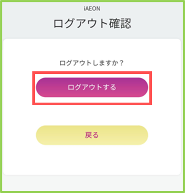This screenshot has height=193, width=185.
Task: Select the ログアウト確認 heading
Action: point(92,23)
